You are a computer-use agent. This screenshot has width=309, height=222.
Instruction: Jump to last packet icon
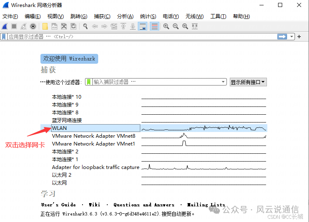pyautogui.click(x=133, y=26)
